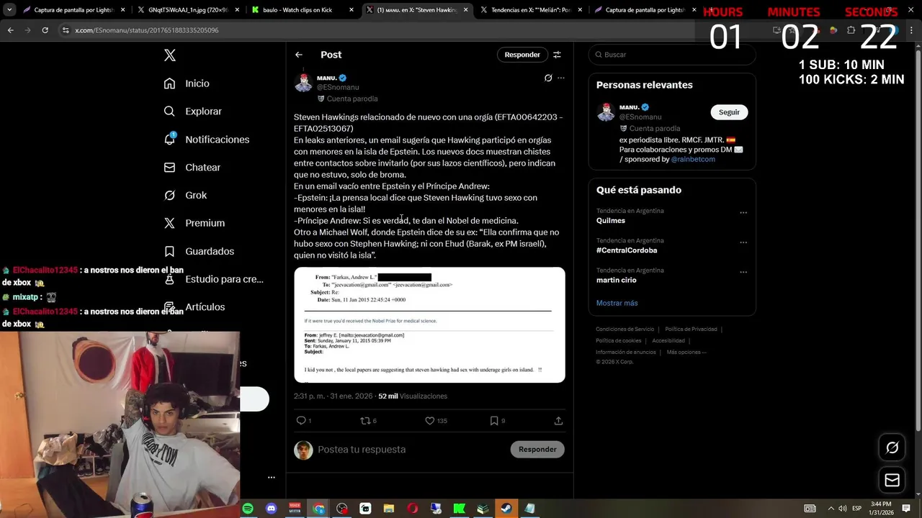The height and width of the screenshot is (518, 922).
Task: Click the address bar URL
Action: tap(147, 30)
